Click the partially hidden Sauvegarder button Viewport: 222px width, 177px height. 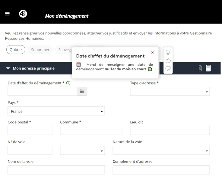click(x=64, y=50)
